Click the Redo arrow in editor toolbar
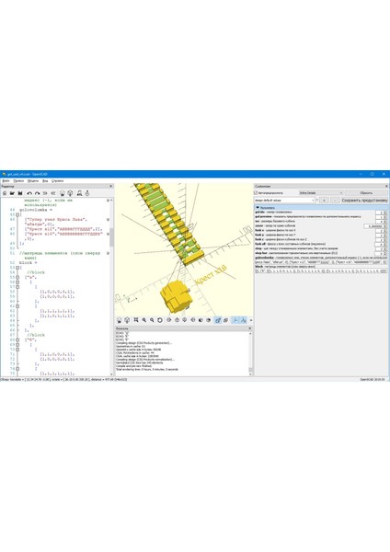Viewport: 390px width, 552px height. coord(37,193)
